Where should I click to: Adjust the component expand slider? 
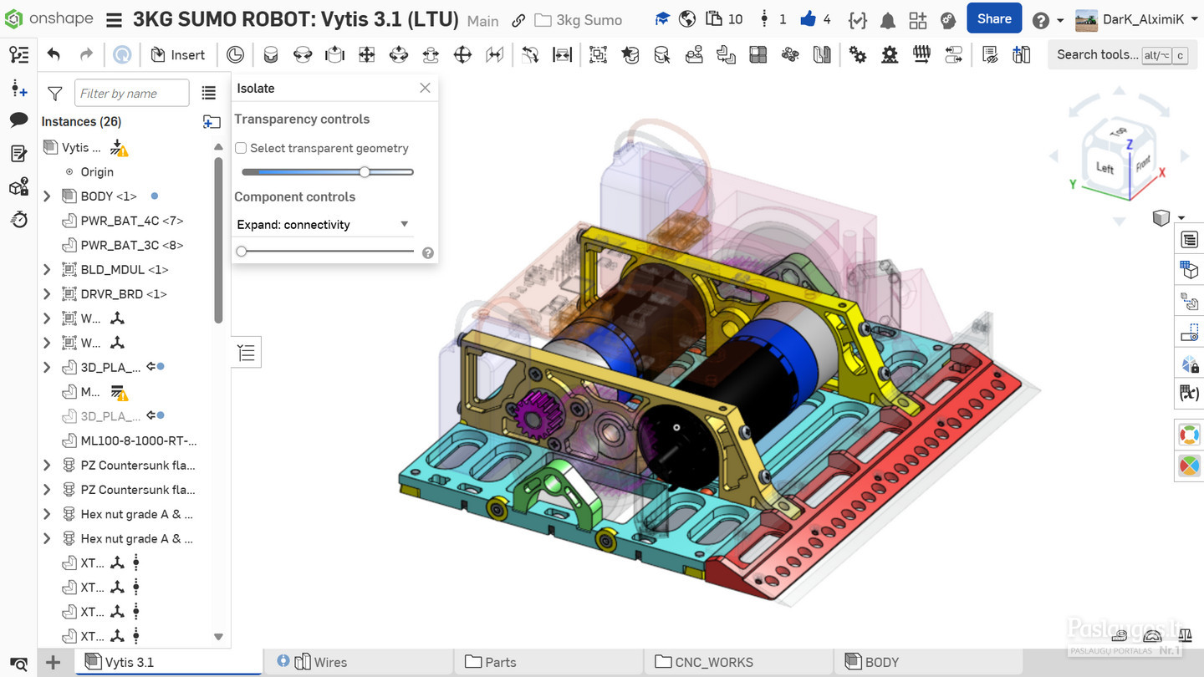[242, 252]
